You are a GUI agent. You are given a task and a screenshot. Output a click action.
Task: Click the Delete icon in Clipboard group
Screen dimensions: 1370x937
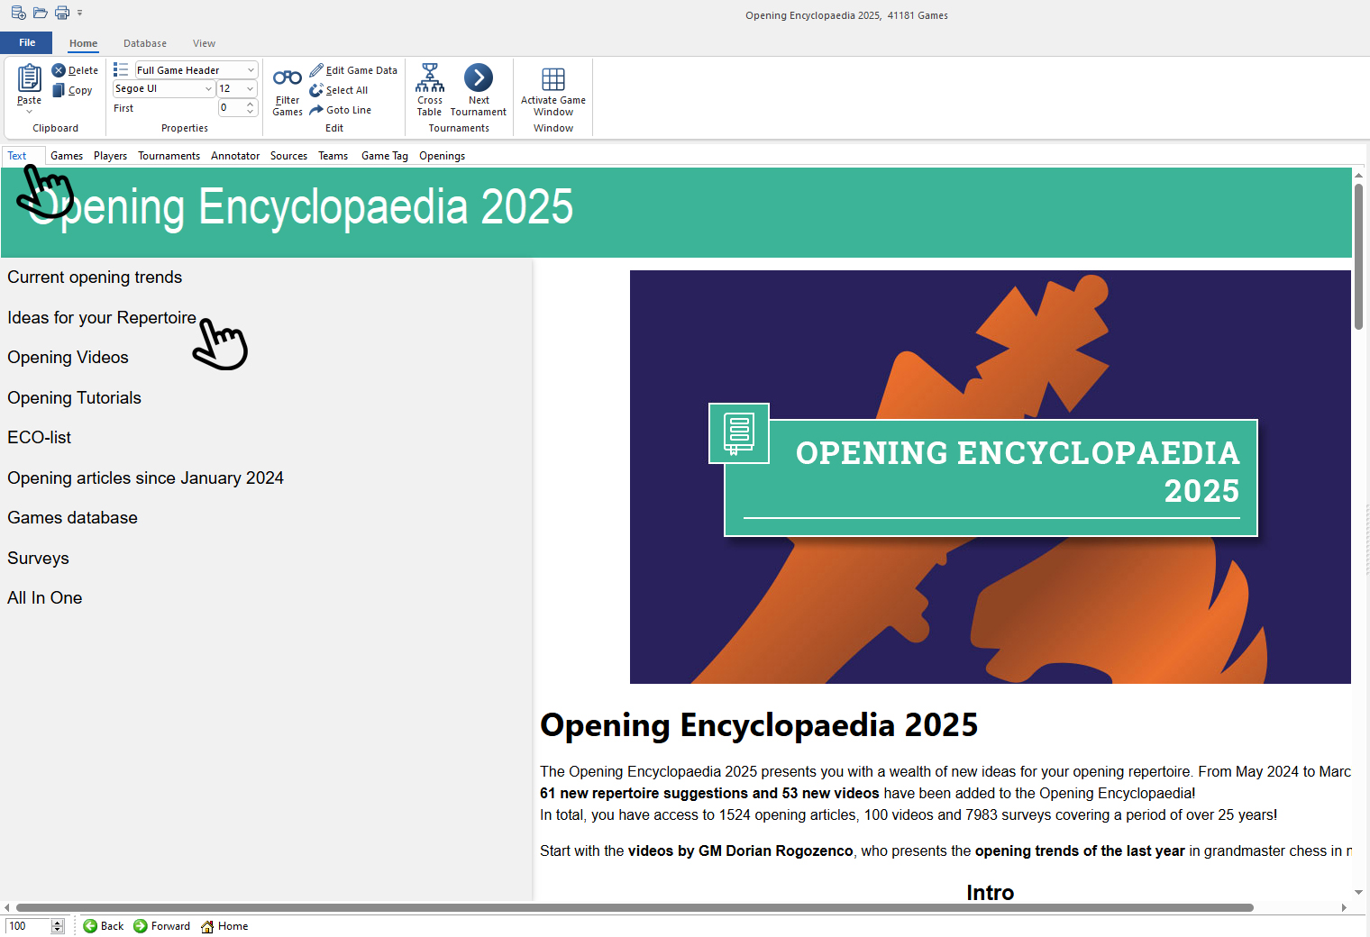[x=59, y=70]
